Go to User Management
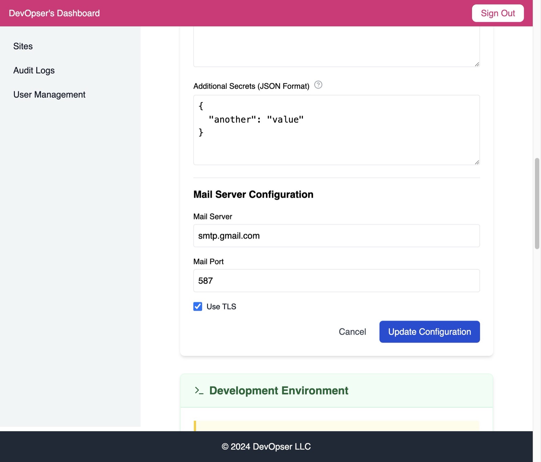 click(x=49, y=95)
